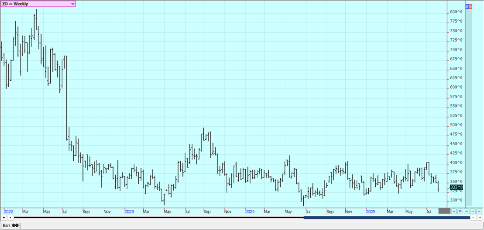The image size is (484, 230).
Task: Click the 2022 year label on time axis
Action: [x=8, y=212]
